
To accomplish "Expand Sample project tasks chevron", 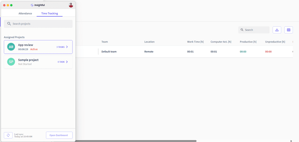I will [67, 62].
